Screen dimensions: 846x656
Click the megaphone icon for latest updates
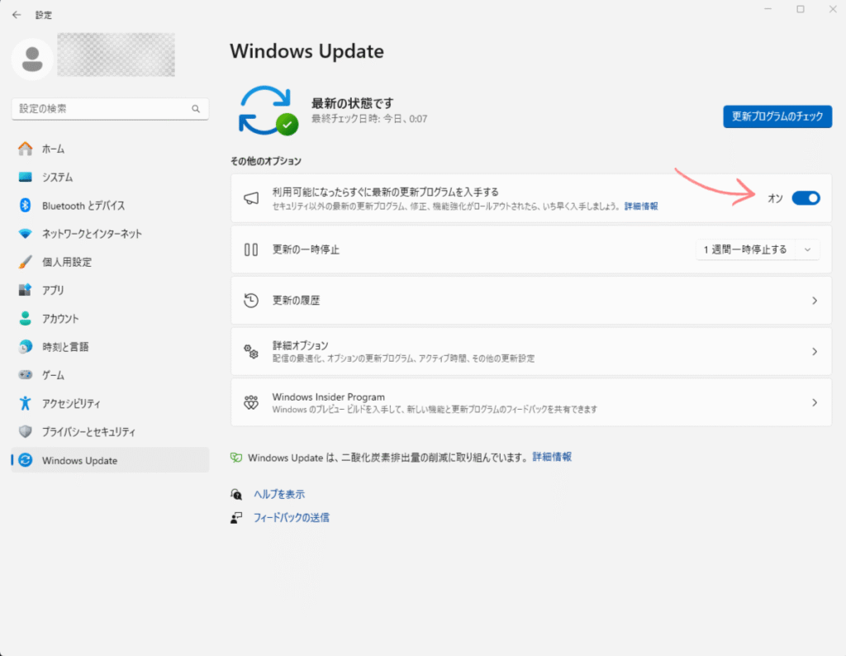click(x=251, y=198)
